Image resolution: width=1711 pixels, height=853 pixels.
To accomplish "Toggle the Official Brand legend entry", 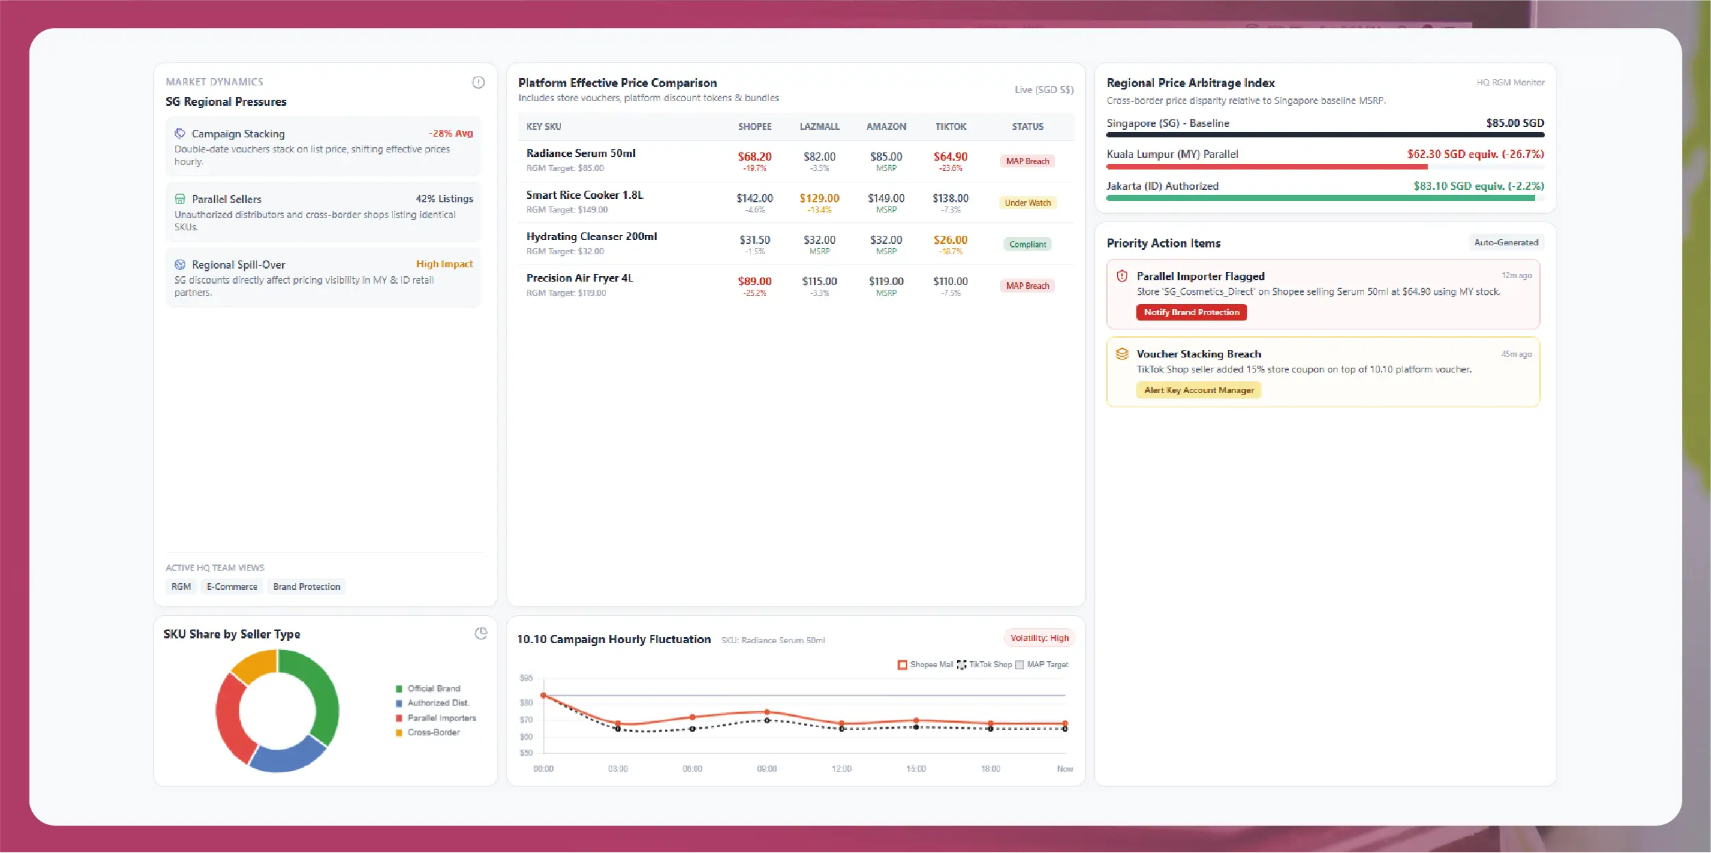I will [x=428, y=688].
